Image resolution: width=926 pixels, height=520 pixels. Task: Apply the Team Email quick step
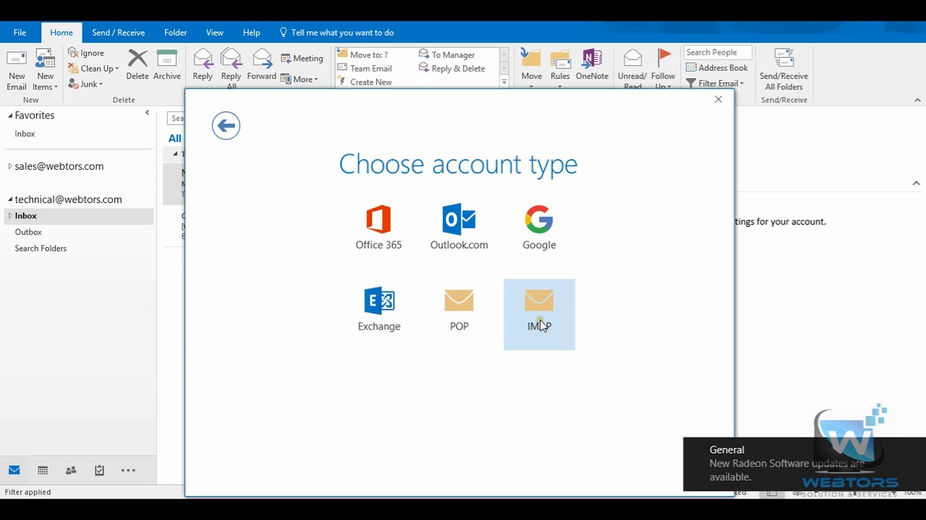point(365,69)
